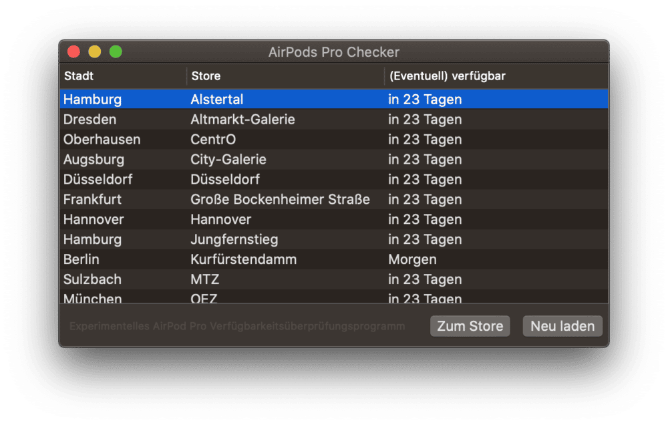
Task: Select the Hannover city cell
Action: (x=94, y=220)
